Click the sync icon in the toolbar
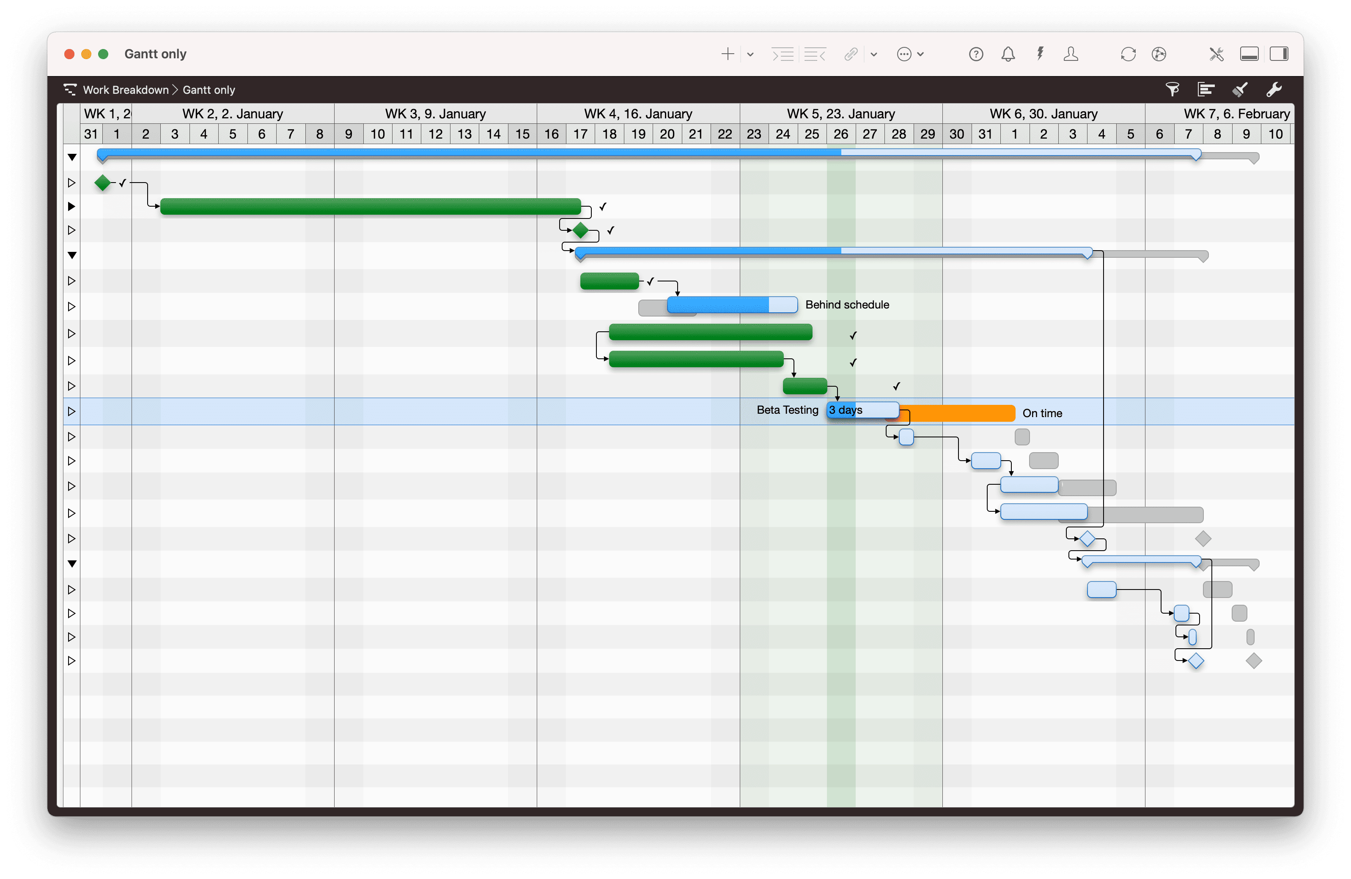Screen dimensions: 1351x879 1129,54
